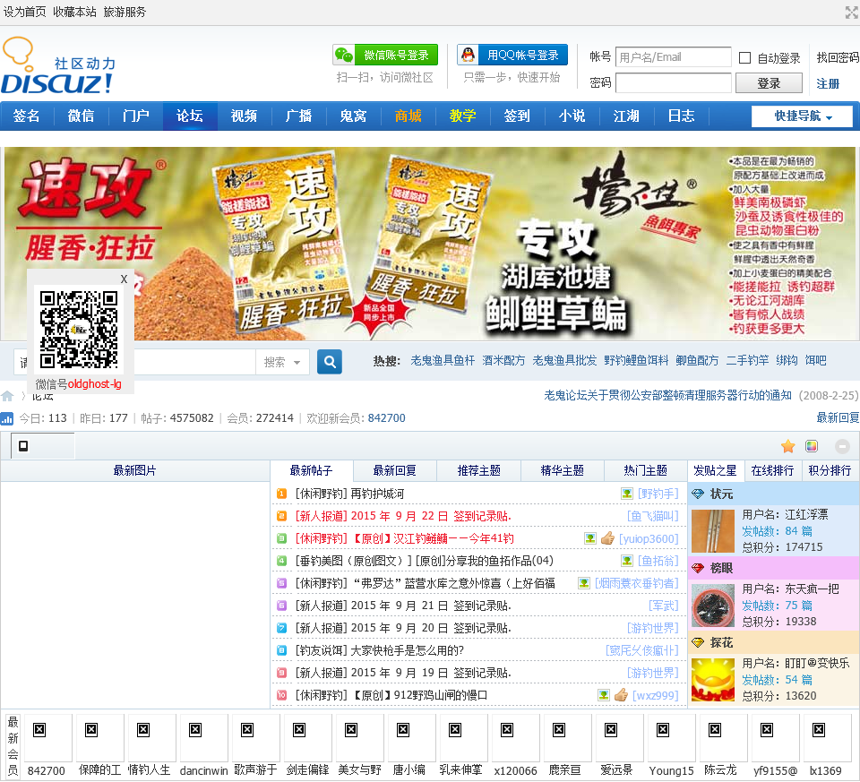This screenshot has width=860, height=782.
Task: Click the 速攻 fishing bait banner
Action: pos(429,243)
